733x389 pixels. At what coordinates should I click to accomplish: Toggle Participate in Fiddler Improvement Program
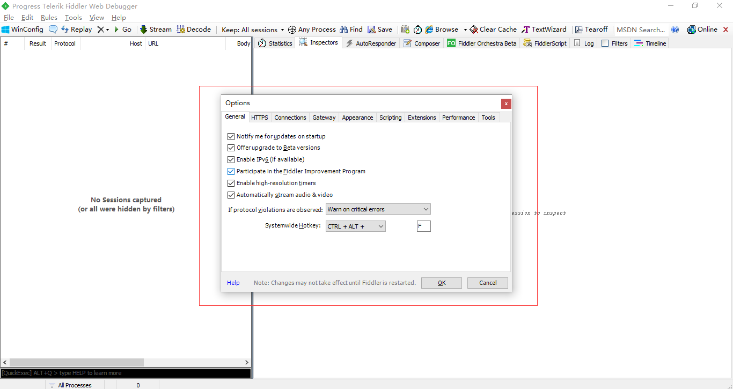[231, 171]
